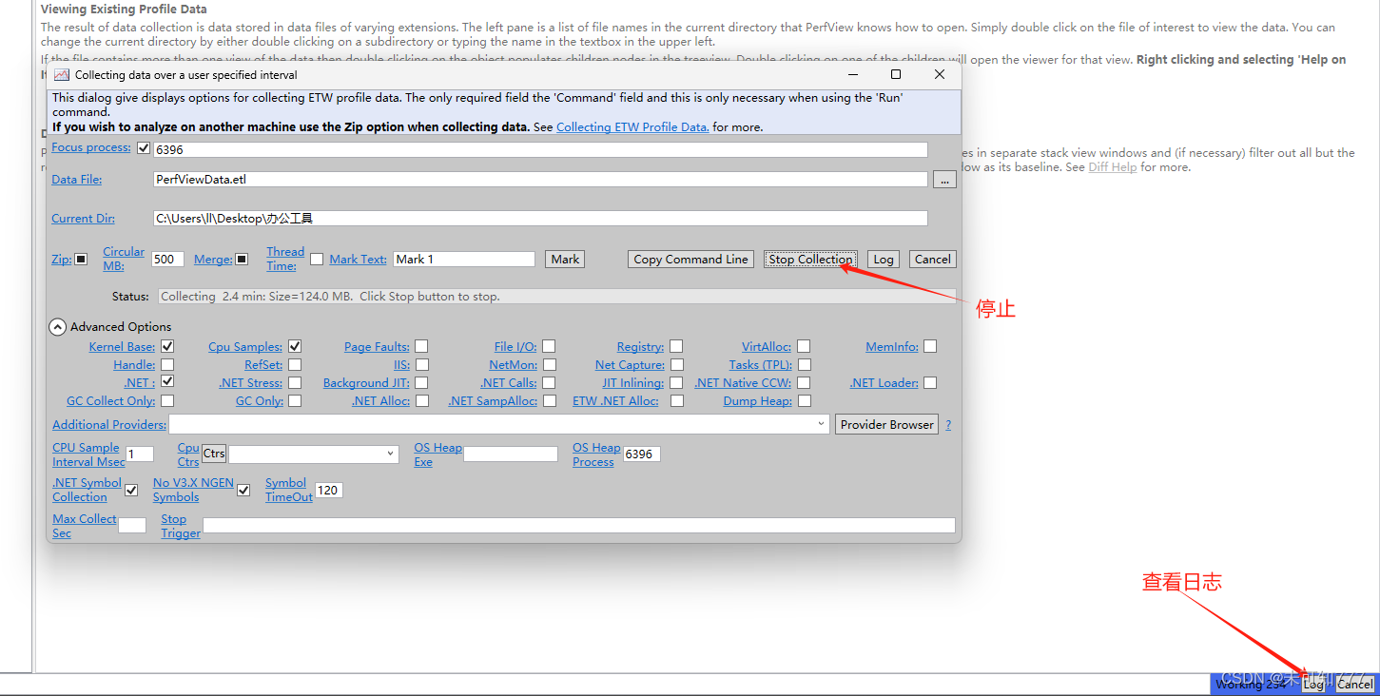
Task: Click the PerfView dialog title bar icon
Action: point(62,74)
